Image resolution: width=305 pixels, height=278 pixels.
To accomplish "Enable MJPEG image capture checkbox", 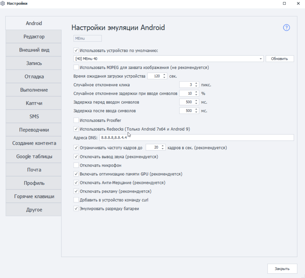I will 76,67.
